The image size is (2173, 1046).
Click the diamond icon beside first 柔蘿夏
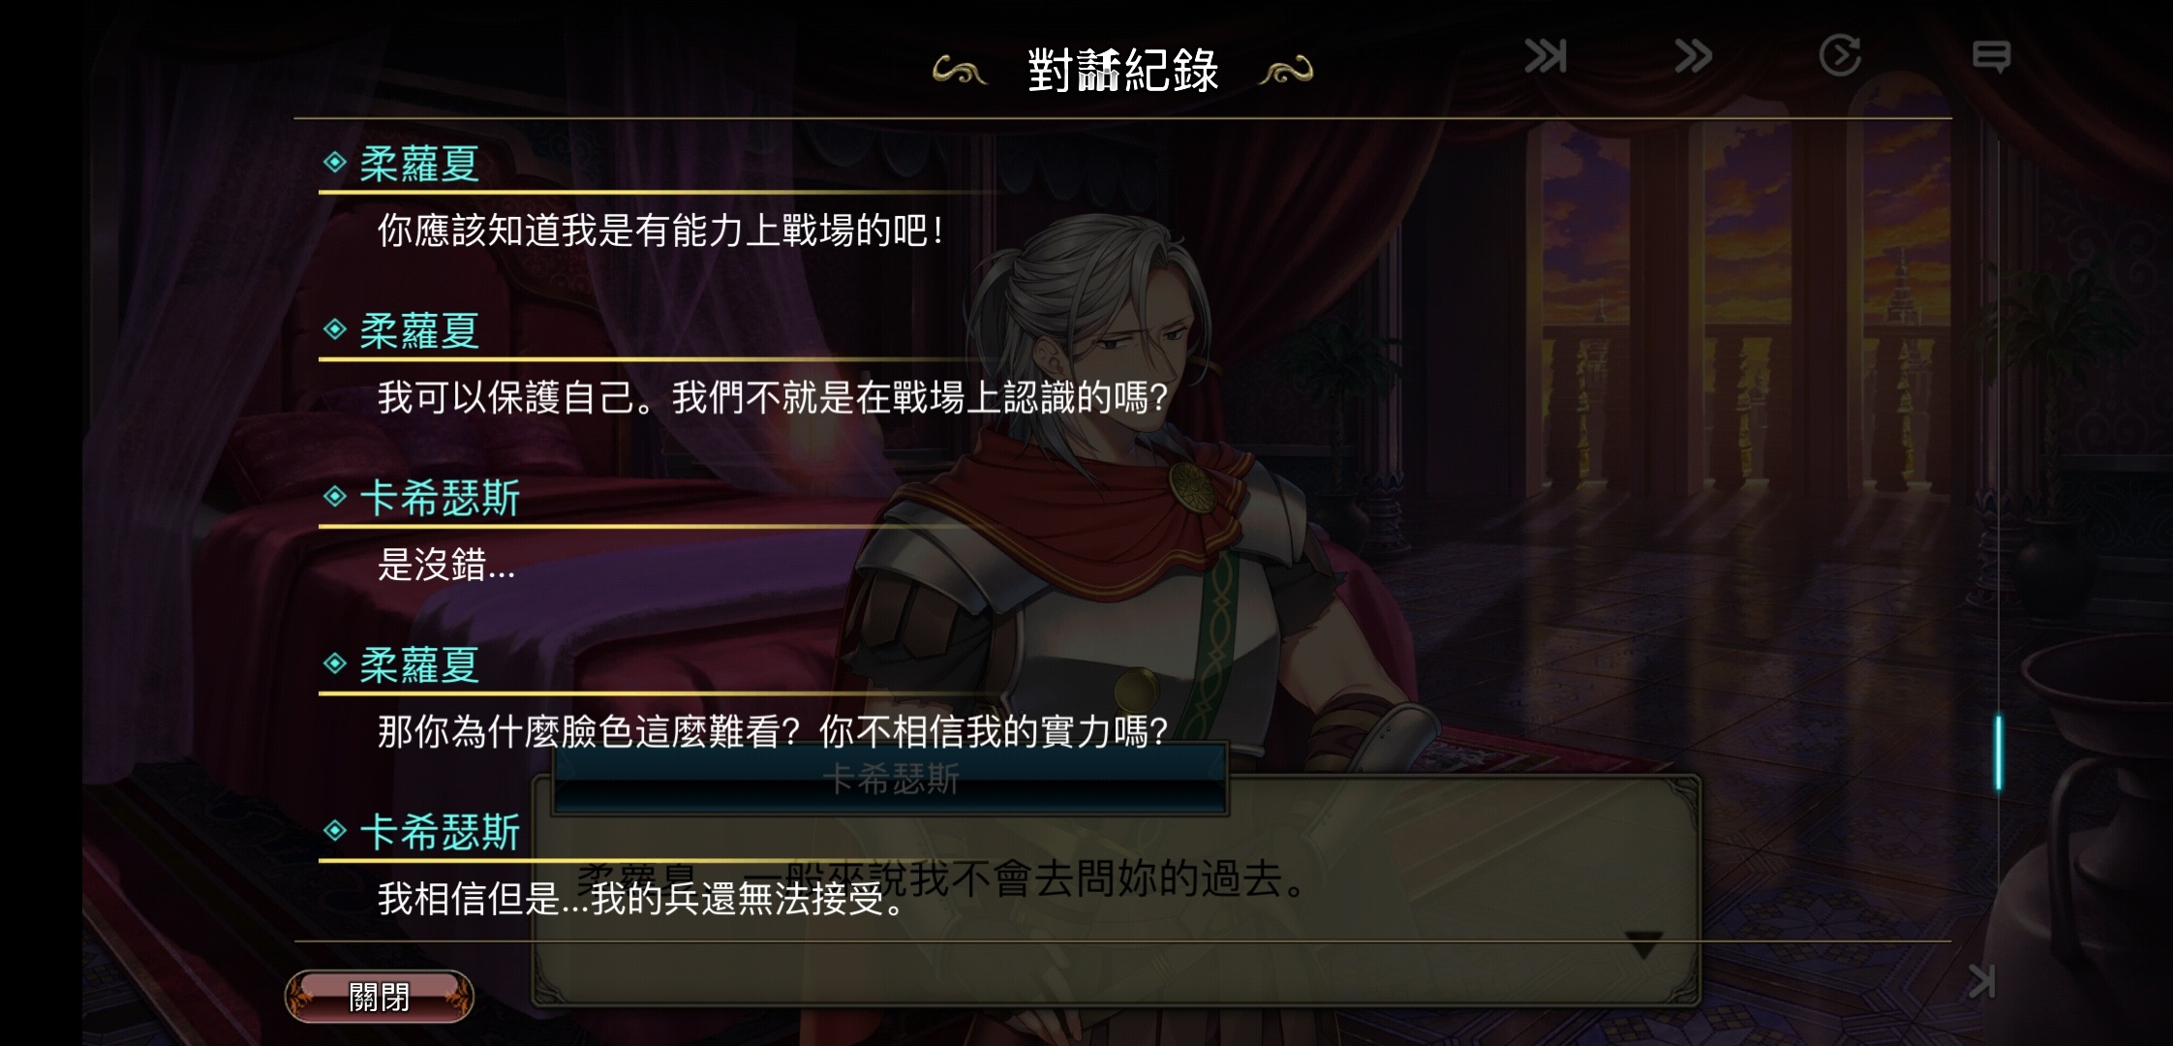point(335,163)
